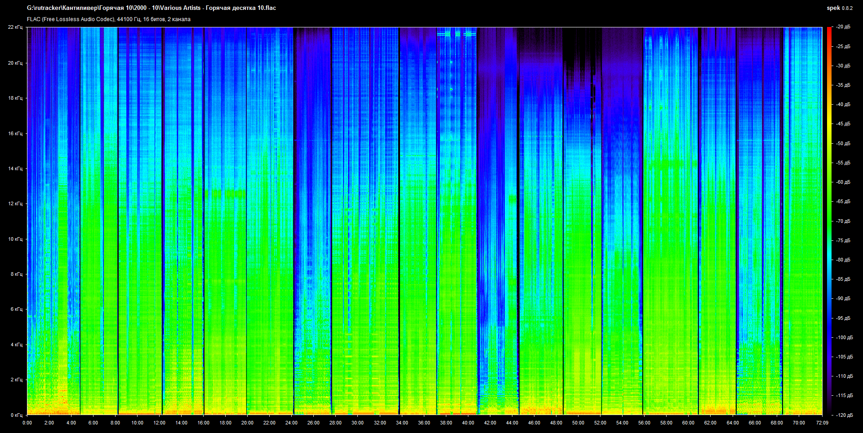Click the 0 кГц frequency axis label

click(16, 415)
